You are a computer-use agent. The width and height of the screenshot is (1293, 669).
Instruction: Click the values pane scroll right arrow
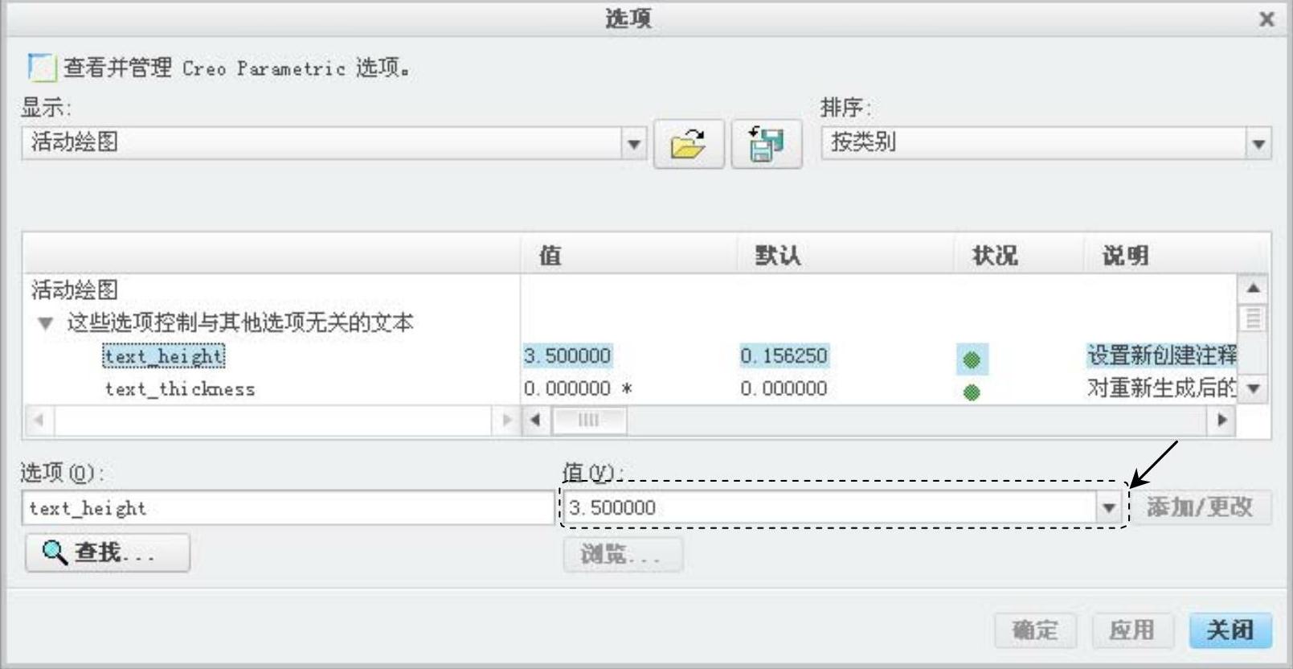(1221, 420)
